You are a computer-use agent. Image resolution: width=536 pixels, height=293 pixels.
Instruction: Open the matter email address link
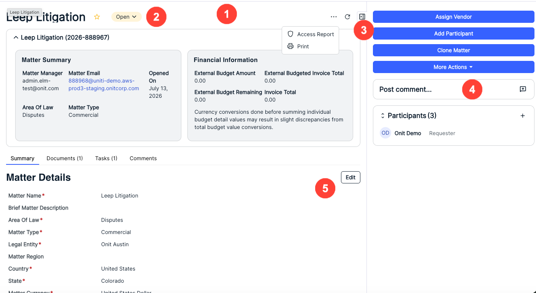coord(103,84)
